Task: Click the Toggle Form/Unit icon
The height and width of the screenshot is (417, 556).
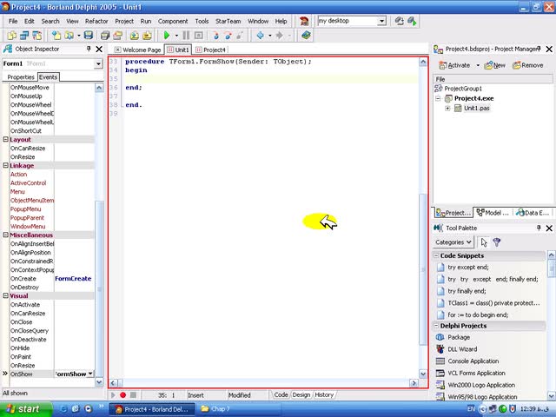Action: [36, 35]
